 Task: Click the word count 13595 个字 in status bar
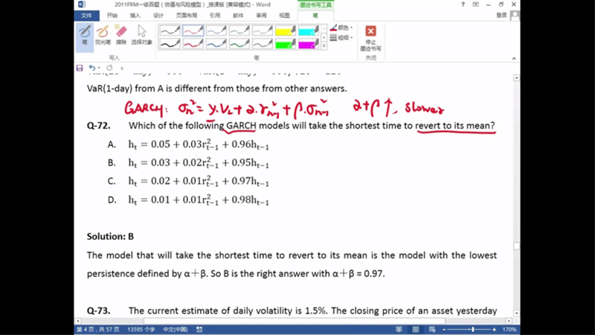point(140,329)
